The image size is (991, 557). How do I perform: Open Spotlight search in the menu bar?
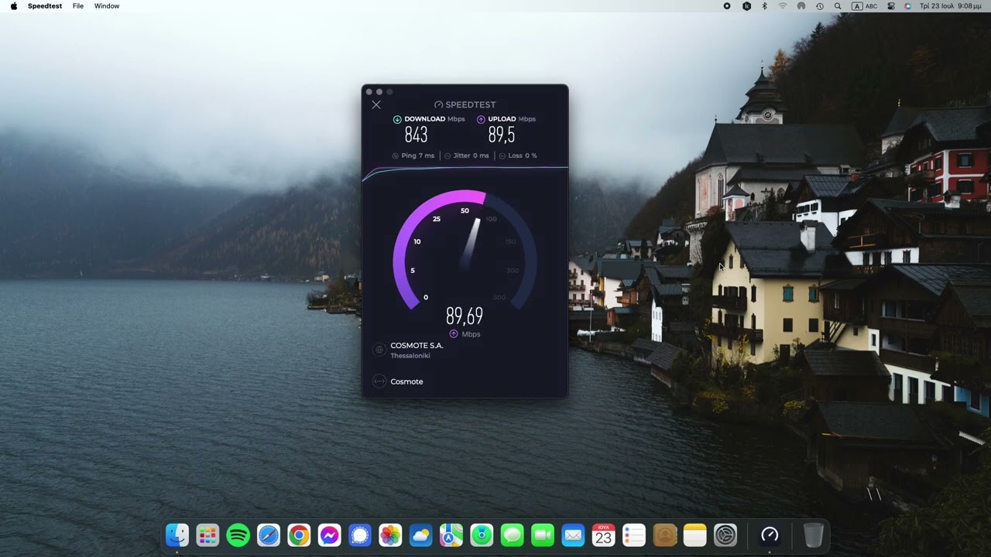(838, 6)
